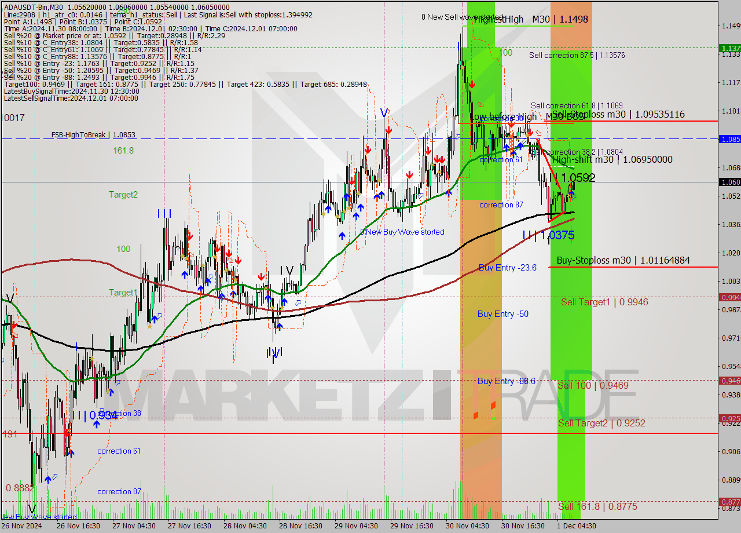Click the 'Sell Target1 | 0.9946' label

click(x=604, y=302)
